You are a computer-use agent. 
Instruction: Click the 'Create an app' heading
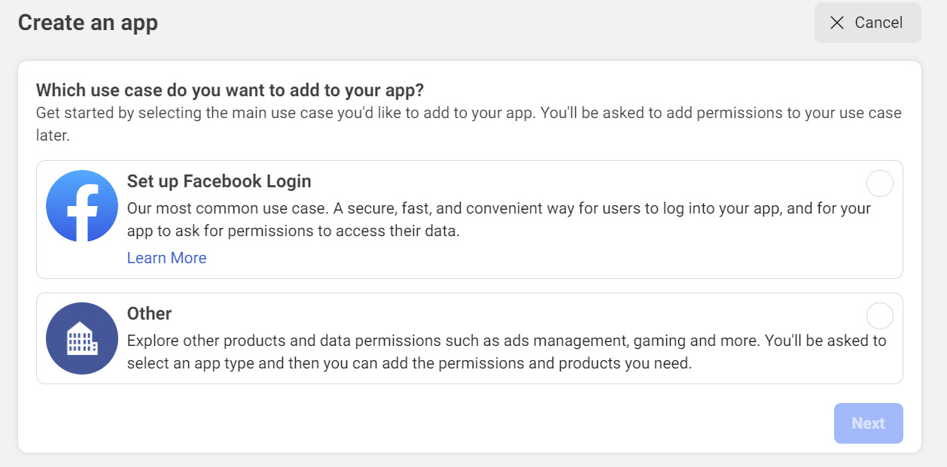click(x=88, y=23)
